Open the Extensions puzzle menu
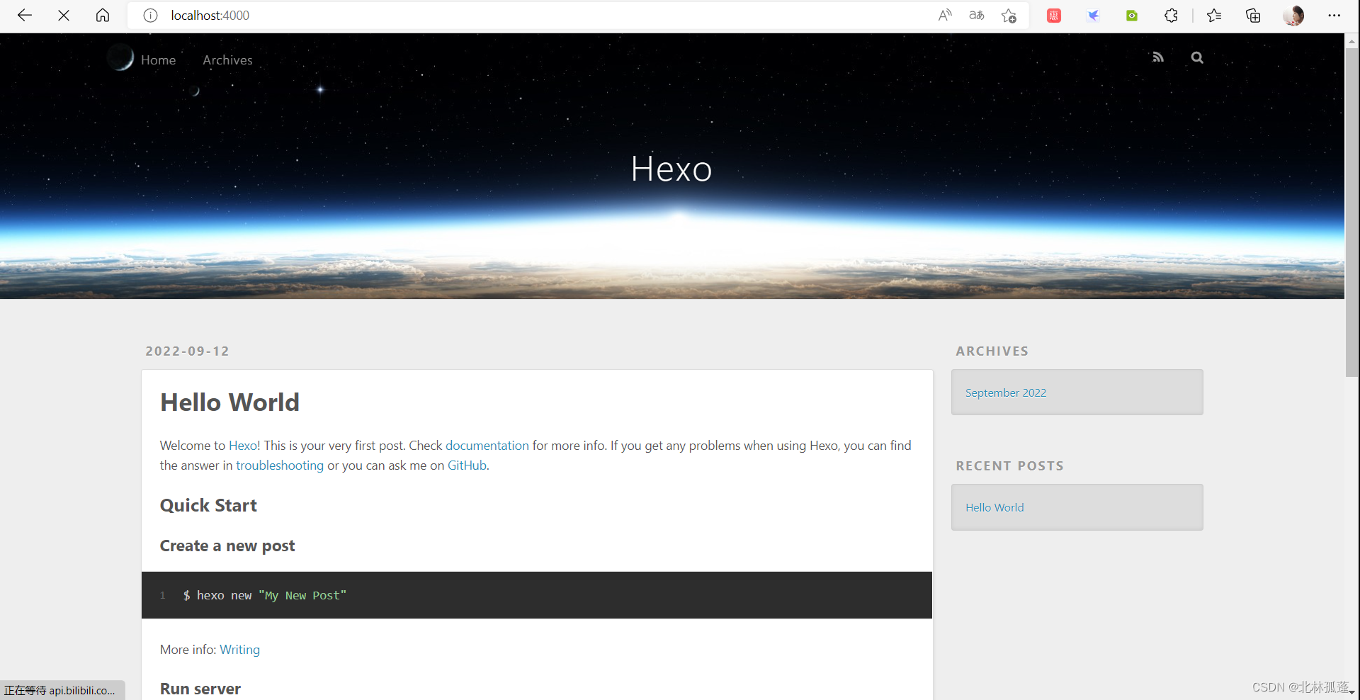This screenshot has height=700, width=1360. [x=1172, y=16]
